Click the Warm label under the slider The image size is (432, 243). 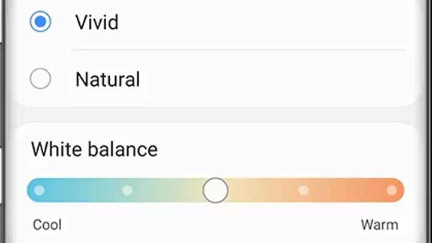[x=379, y=225]
